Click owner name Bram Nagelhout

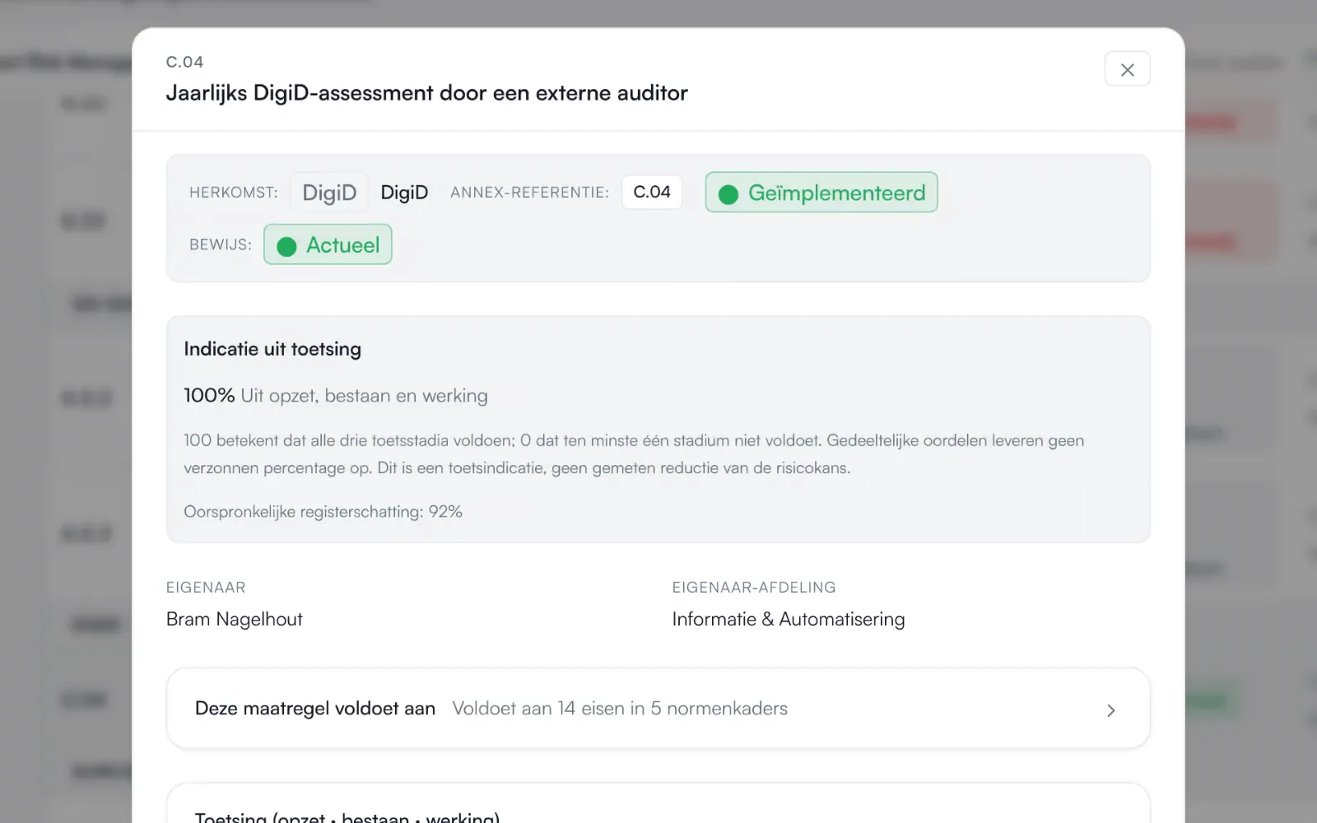pyautogui.click(x=235, y=619)
